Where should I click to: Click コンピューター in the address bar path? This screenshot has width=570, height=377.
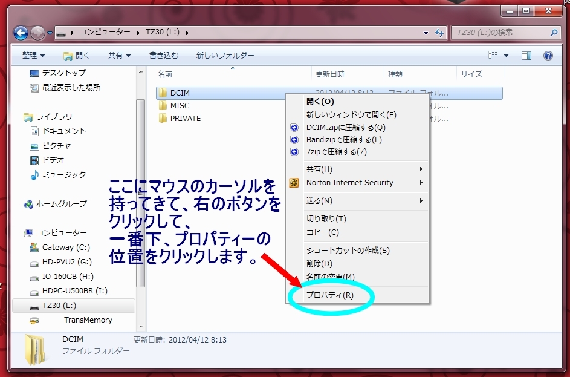pos(105,32)
